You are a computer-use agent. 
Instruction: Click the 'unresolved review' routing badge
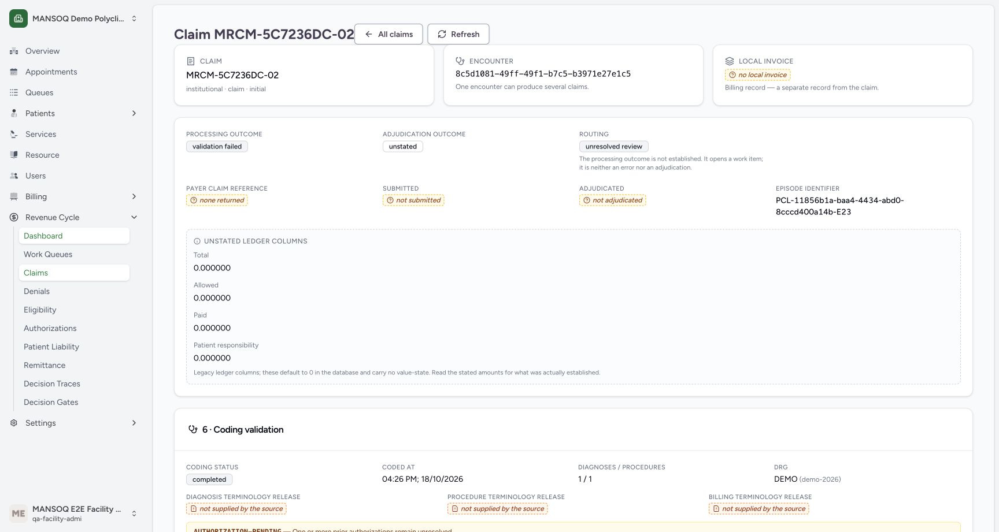tap(614, 147)
